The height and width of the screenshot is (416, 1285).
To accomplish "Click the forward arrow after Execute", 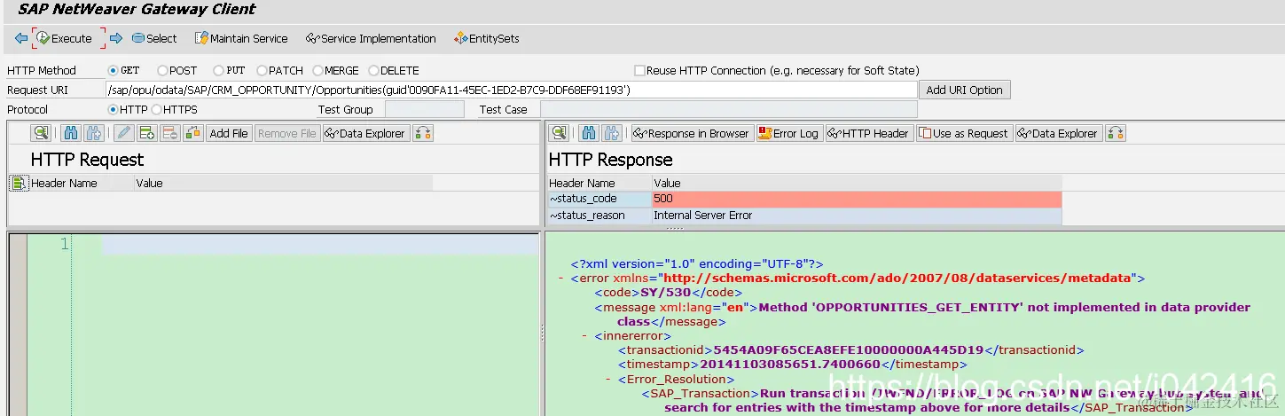I will 115,38.
